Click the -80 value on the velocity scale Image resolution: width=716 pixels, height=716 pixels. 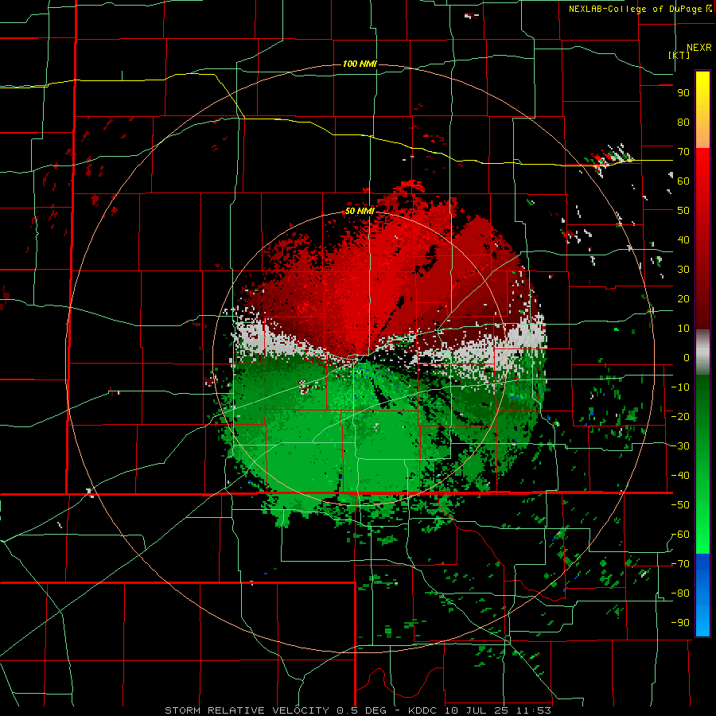click(x=680, y=593)
